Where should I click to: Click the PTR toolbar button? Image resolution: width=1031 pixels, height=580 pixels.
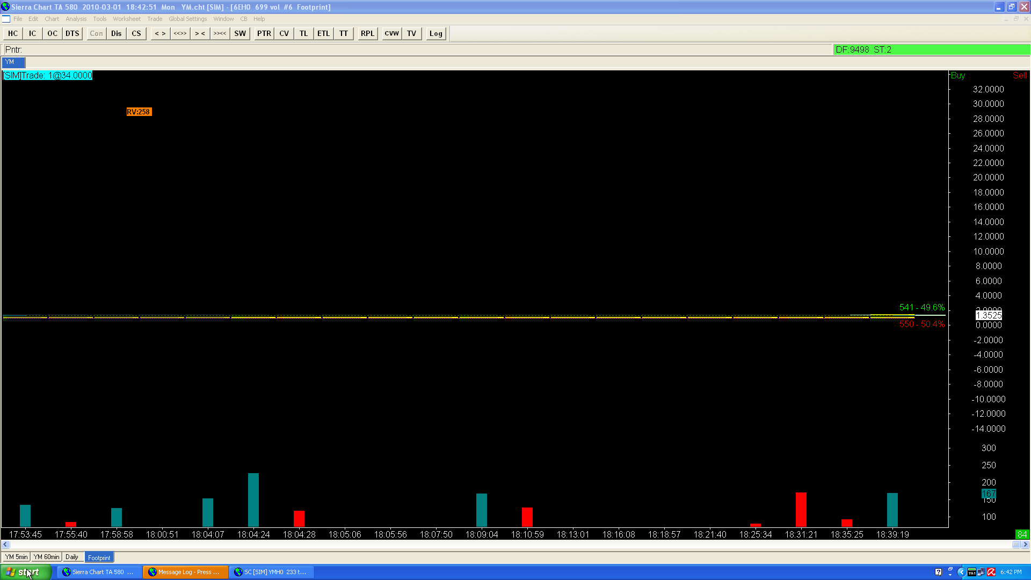(264, 33)
